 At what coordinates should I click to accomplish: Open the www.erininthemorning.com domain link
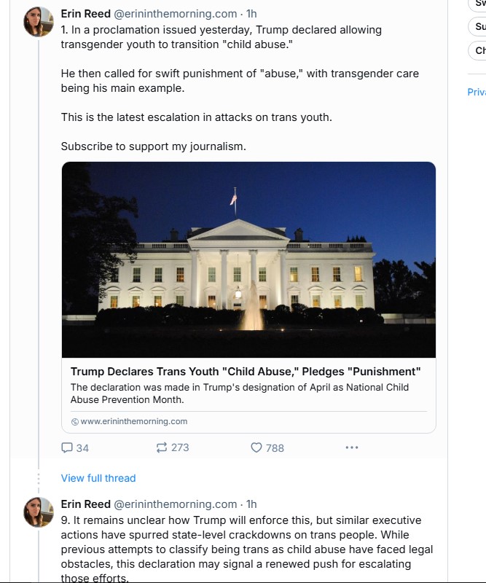click(x=134, y=421)
